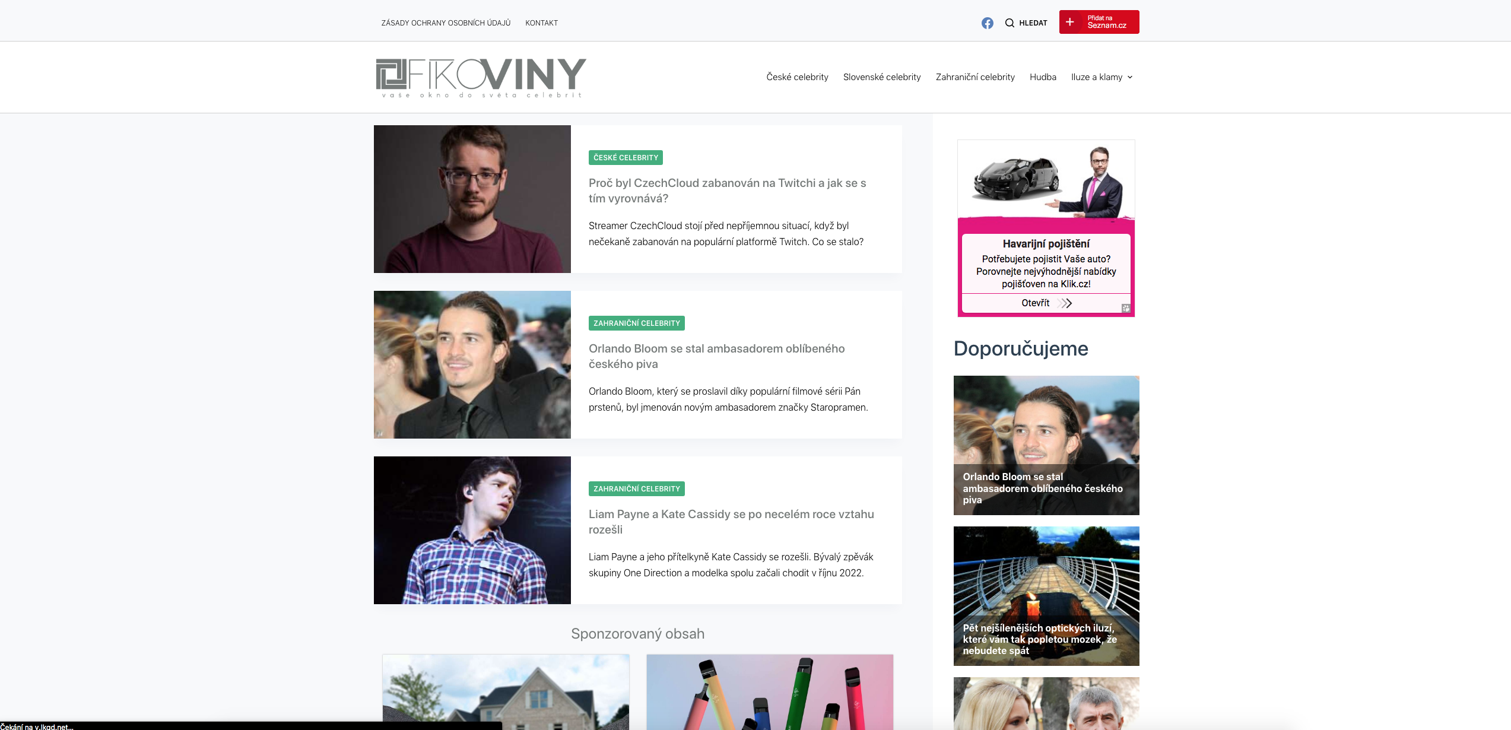Click Otevřít in the insurance ad
This screenshot has height=730, width=1511.
(1035, 303)
